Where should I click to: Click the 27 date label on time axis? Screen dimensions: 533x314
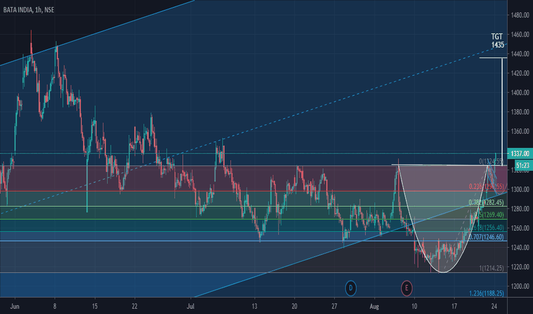click(x=334, y=306)
